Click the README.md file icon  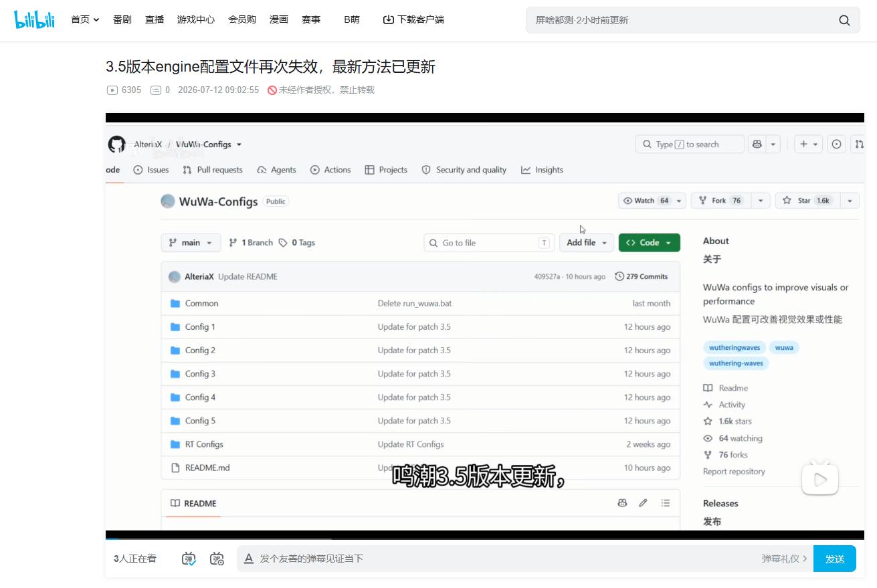pyautogui.click(x=176, y=468)
